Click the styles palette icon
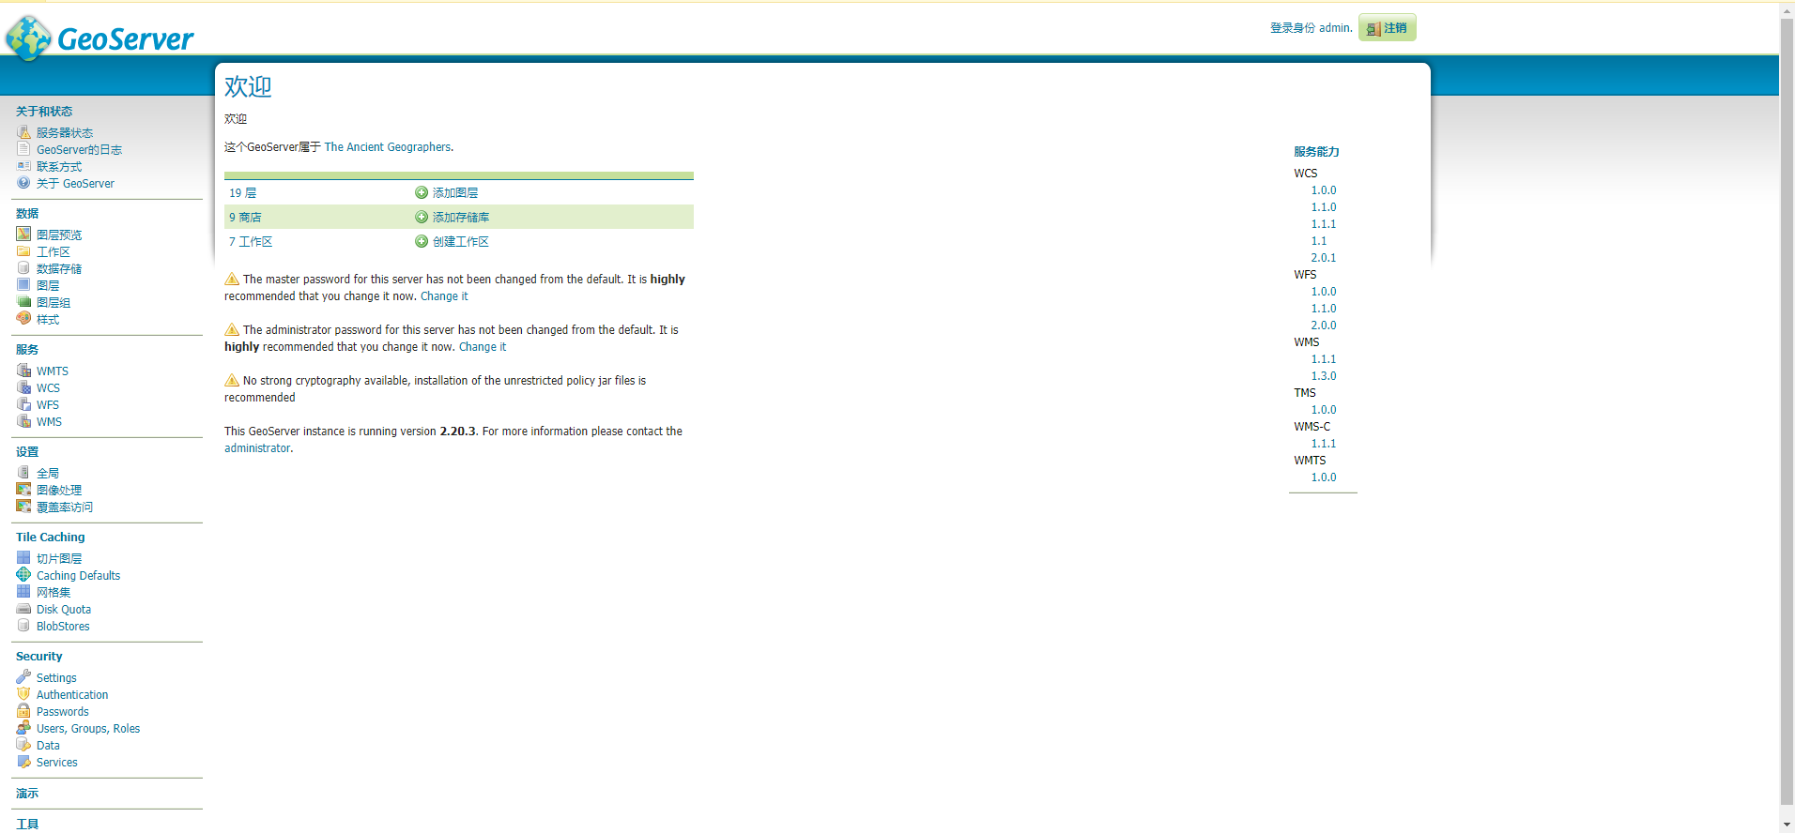Viewport: 1795px width, 833px height. pyautogui.click(x=23, y=319)
